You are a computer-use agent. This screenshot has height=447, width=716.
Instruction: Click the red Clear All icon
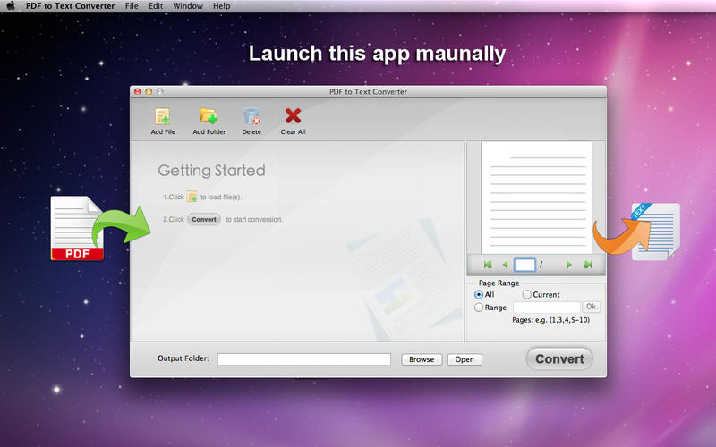(293, 116)
